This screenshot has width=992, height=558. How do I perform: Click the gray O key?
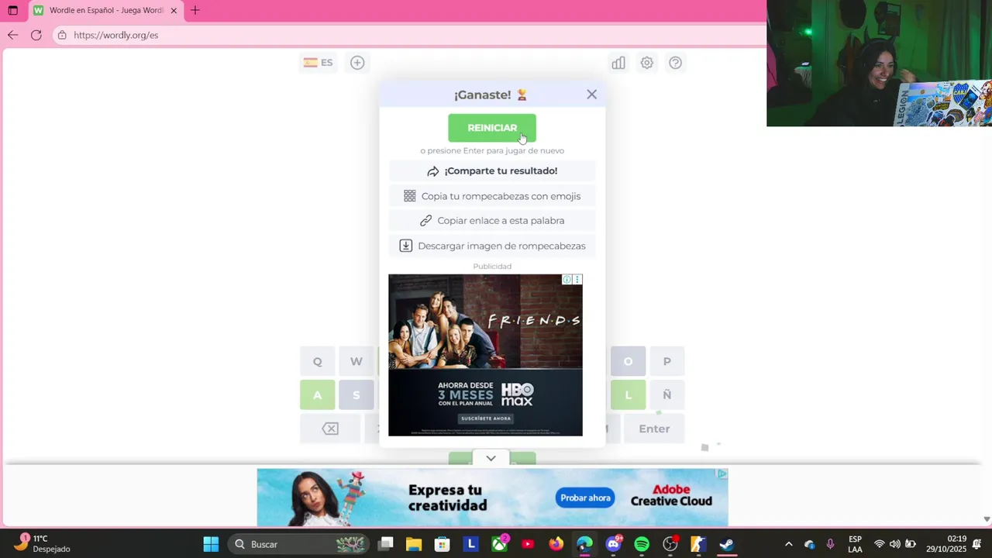tap(628, 361)
